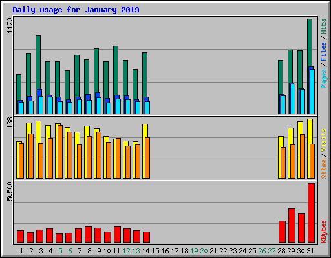
Task: Click the green weekend day 5 label
Action: pyautogui.click(x=60, y=251)
